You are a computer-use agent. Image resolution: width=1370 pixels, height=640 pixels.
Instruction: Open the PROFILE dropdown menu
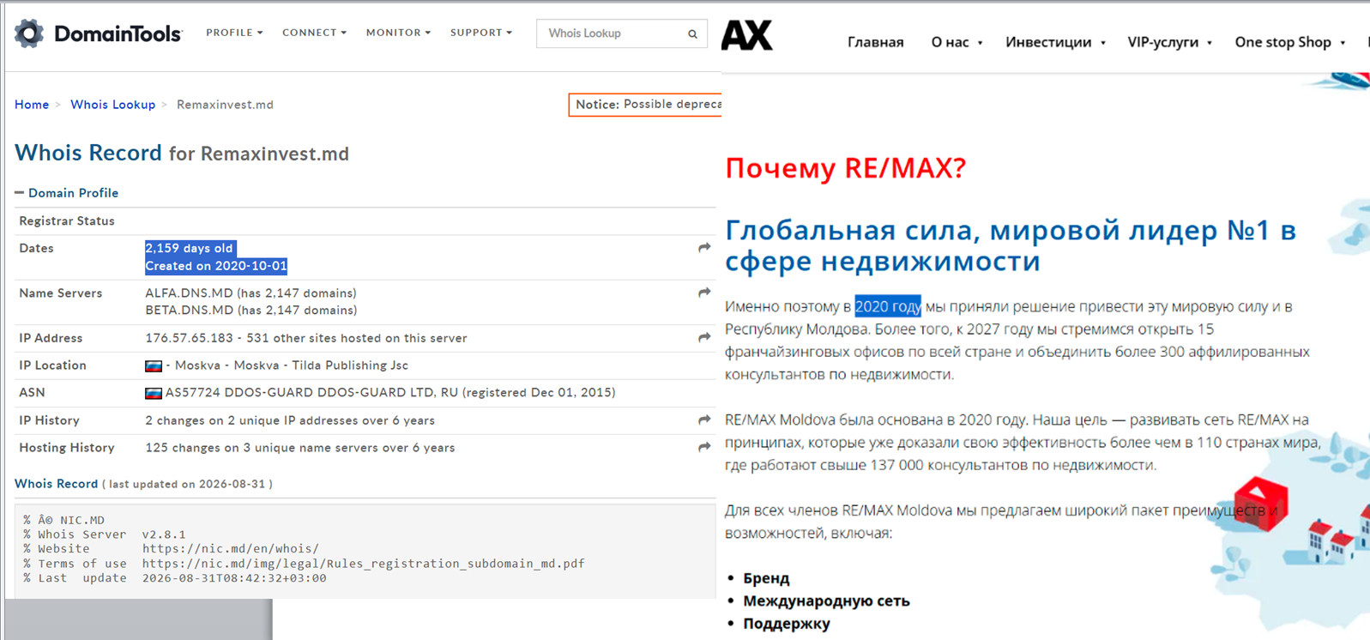(x=234, y=33)
